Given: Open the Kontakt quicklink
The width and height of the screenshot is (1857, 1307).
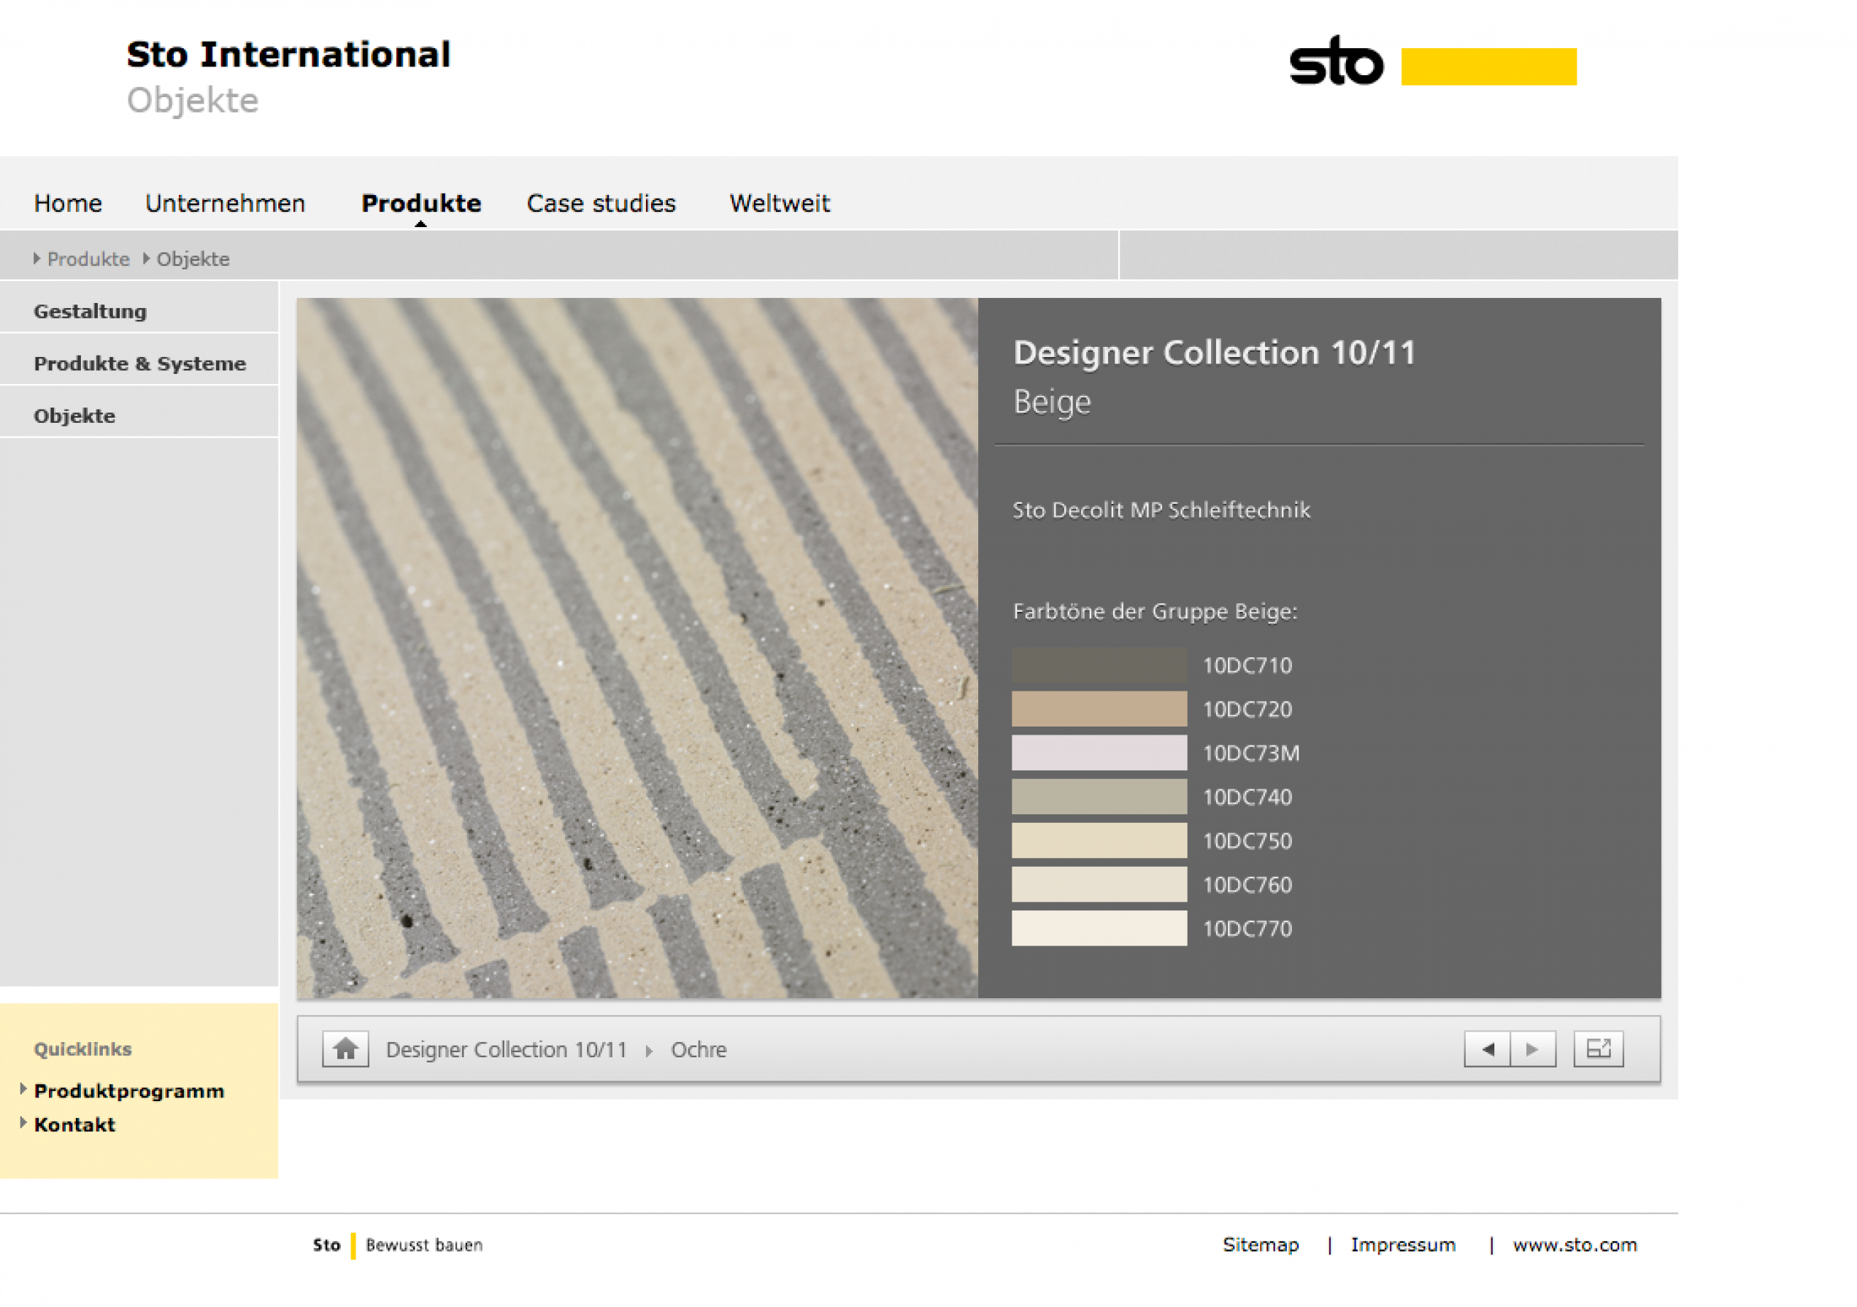Looking at the screenshot, I should 74,1125.
